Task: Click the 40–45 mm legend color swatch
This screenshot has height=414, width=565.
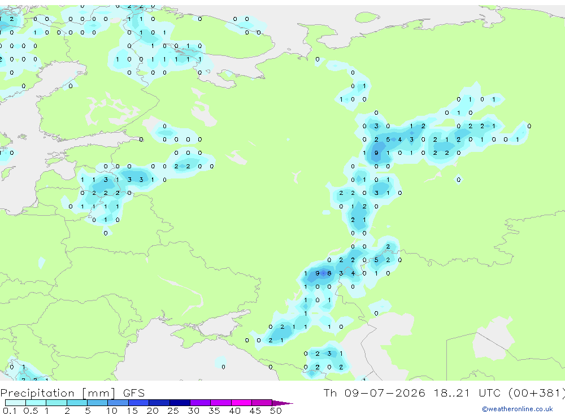Action: point(241,403)
